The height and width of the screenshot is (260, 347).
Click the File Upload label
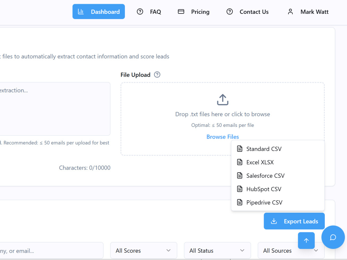point(135,75)
